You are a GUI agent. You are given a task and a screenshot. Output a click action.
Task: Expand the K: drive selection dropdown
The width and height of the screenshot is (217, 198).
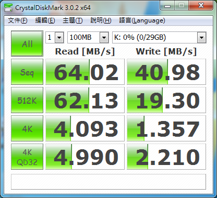point(201,37)
